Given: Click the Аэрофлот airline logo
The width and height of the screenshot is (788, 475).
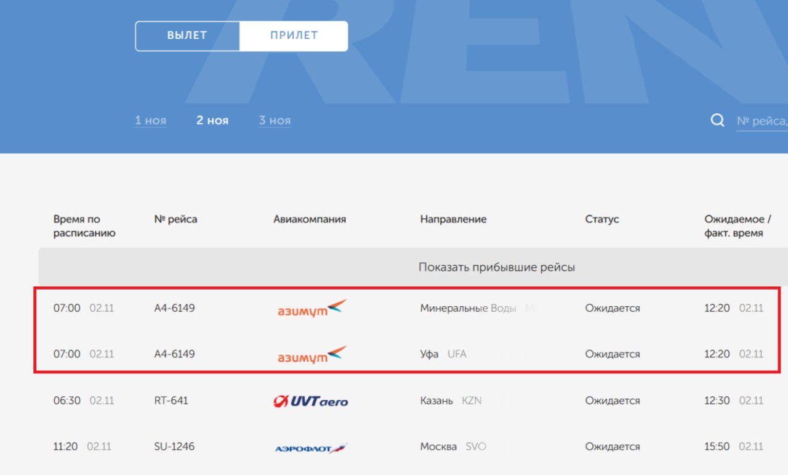Looking at the screenshot, I should tap(311, 448).
